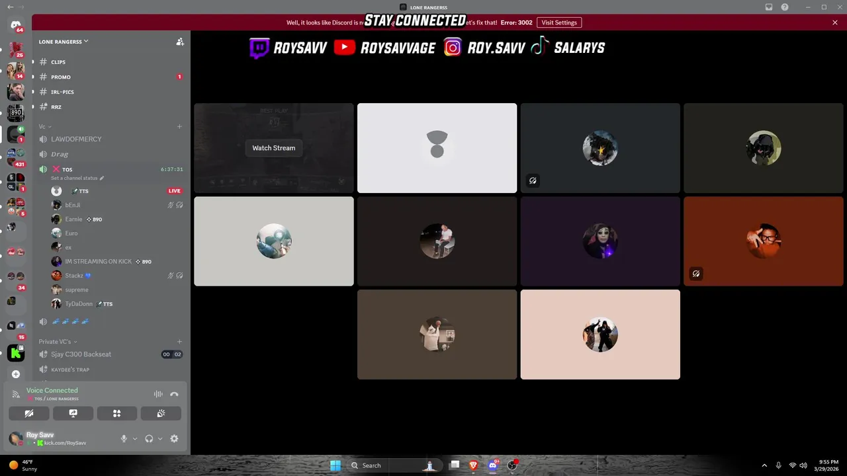
Task: Open server icon with 431 badge
Action: 16,157
